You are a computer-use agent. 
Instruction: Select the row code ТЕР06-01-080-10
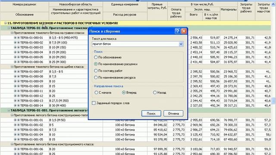pyautogui.click(x=31, y=86)
